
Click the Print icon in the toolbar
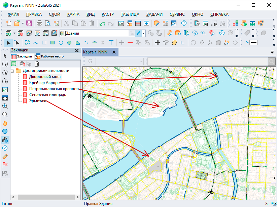pos(40,23)
